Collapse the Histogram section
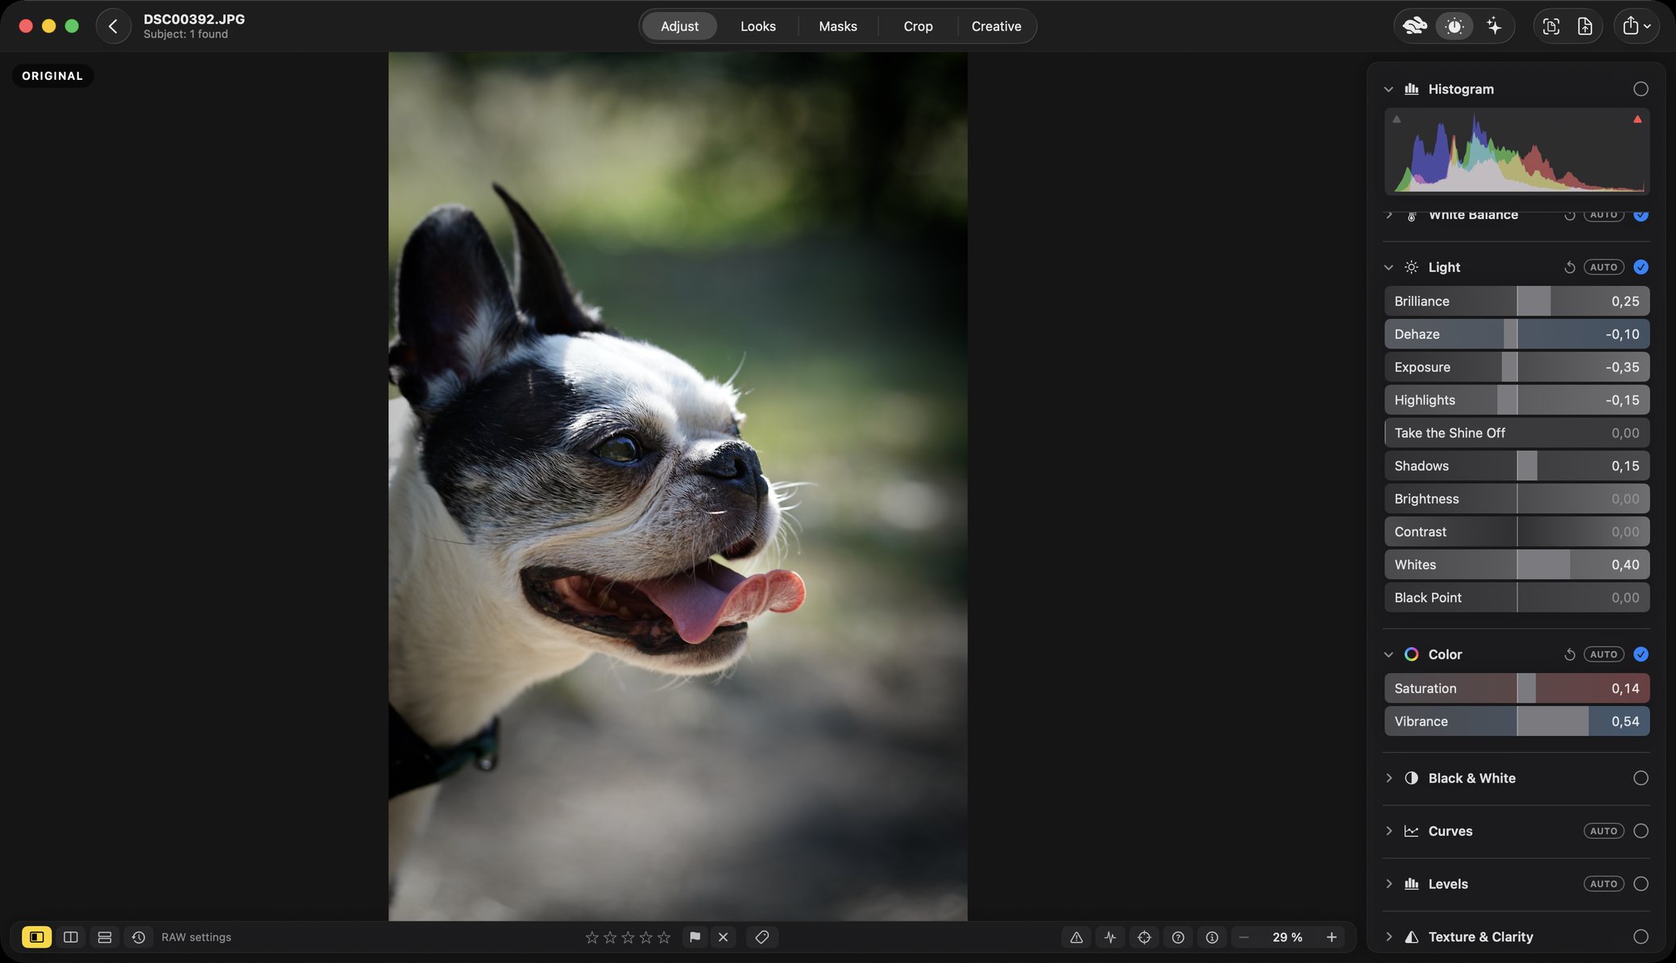This screenshot has height=963, width=1676. pyautogui.click(x=1388, y=89)
